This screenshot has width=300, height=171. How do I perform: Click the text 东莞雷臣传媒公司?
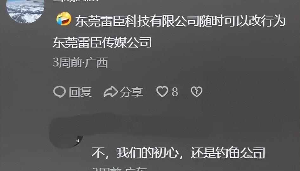pos(102,42)
